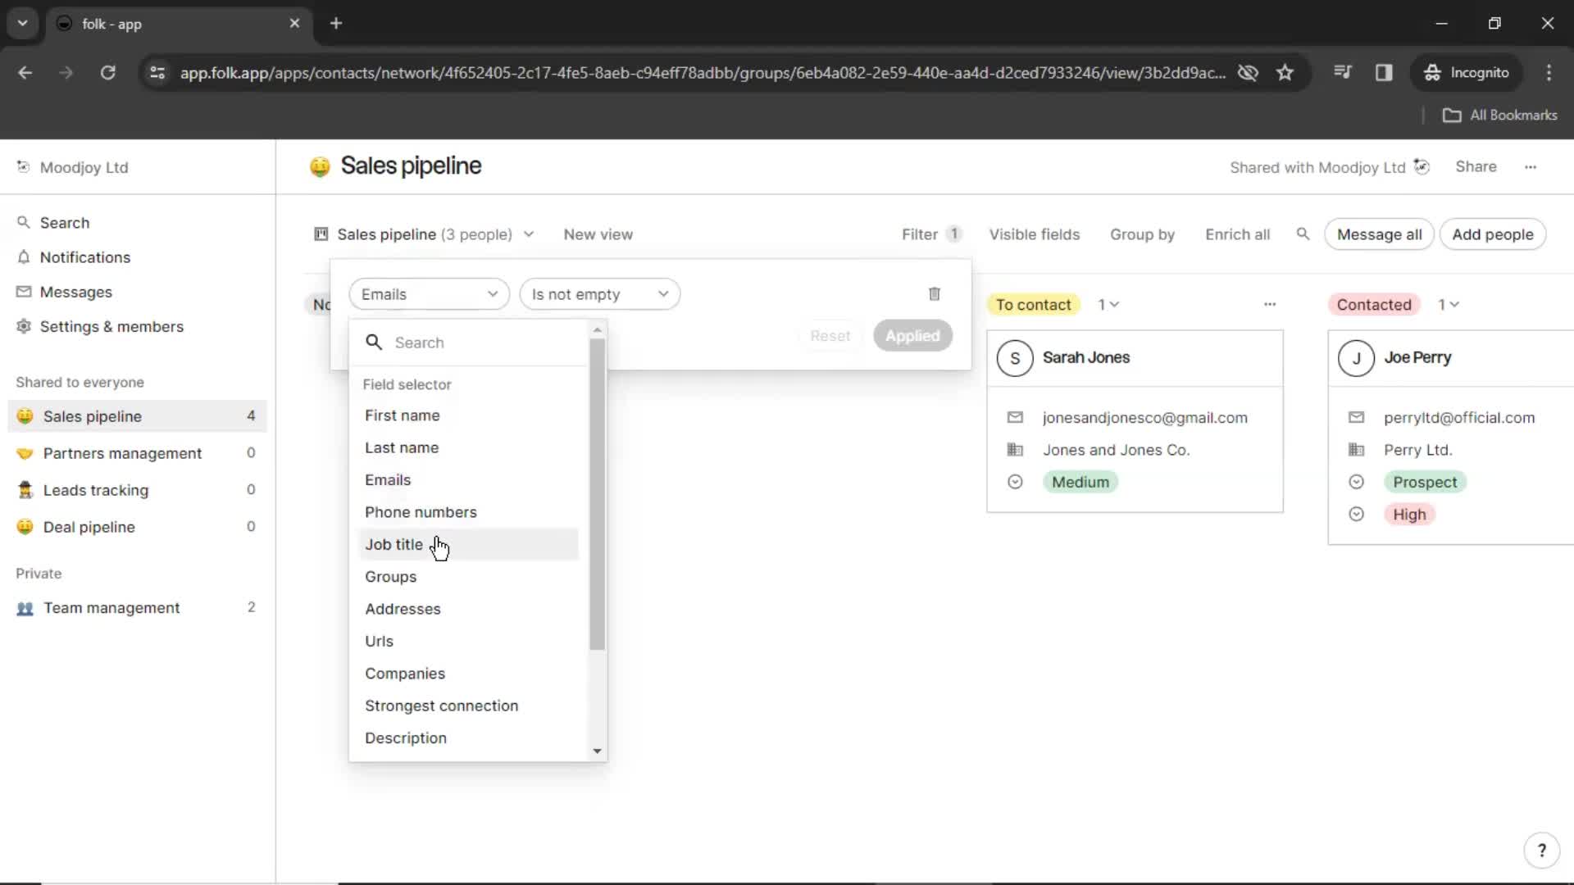Select Phone numbers field
This screenshot has width=1574, height=885.
click(x=469, y=512)
